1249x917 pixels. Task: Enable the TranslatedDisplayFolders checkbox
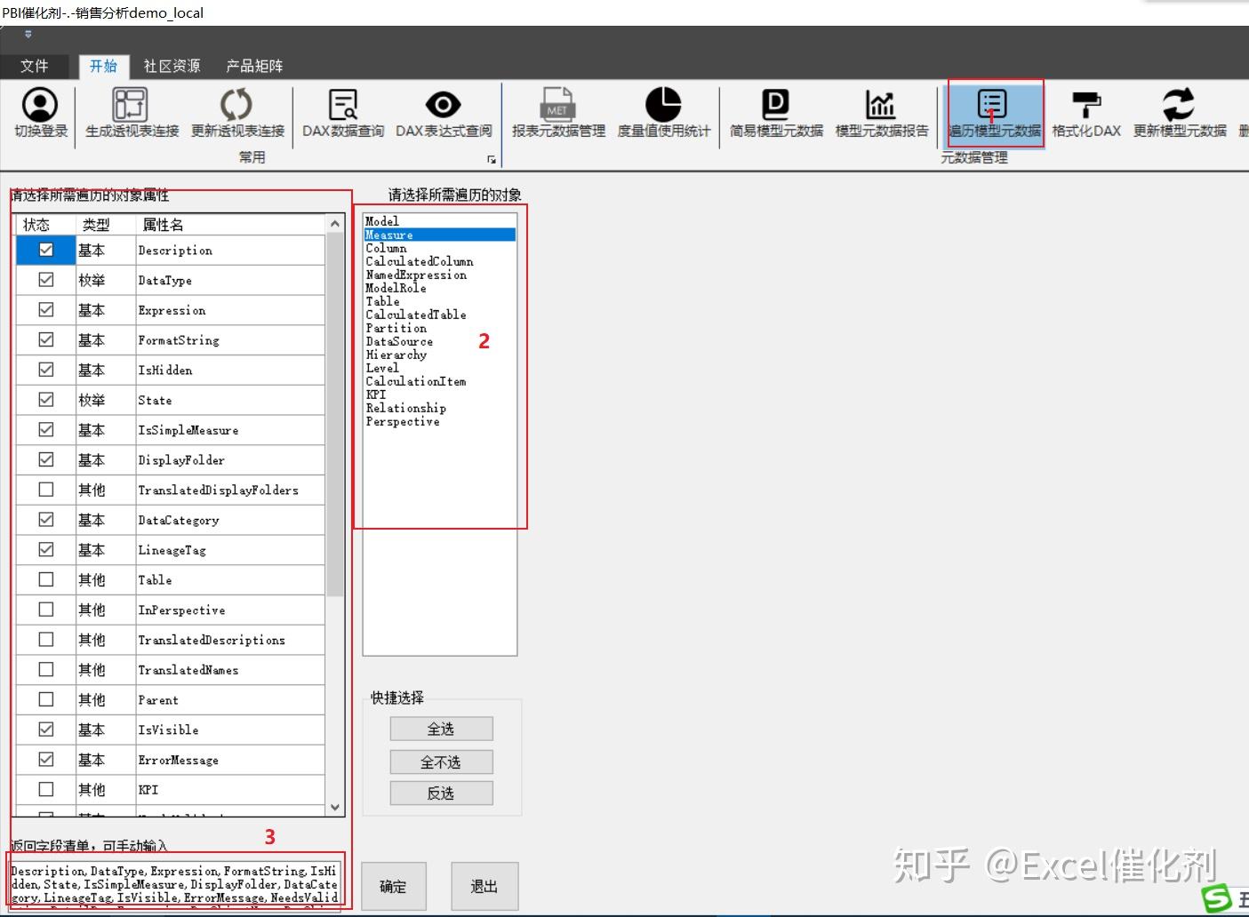[x=44, y=489]
